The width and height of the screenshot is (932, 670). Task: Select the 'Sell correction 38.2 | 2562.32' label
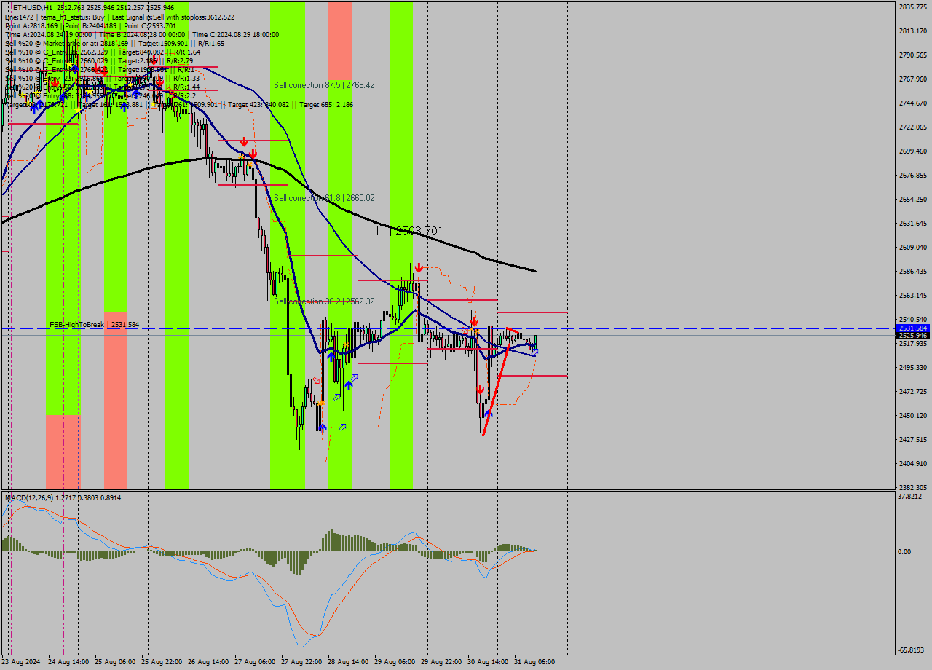tap(324, 301)
